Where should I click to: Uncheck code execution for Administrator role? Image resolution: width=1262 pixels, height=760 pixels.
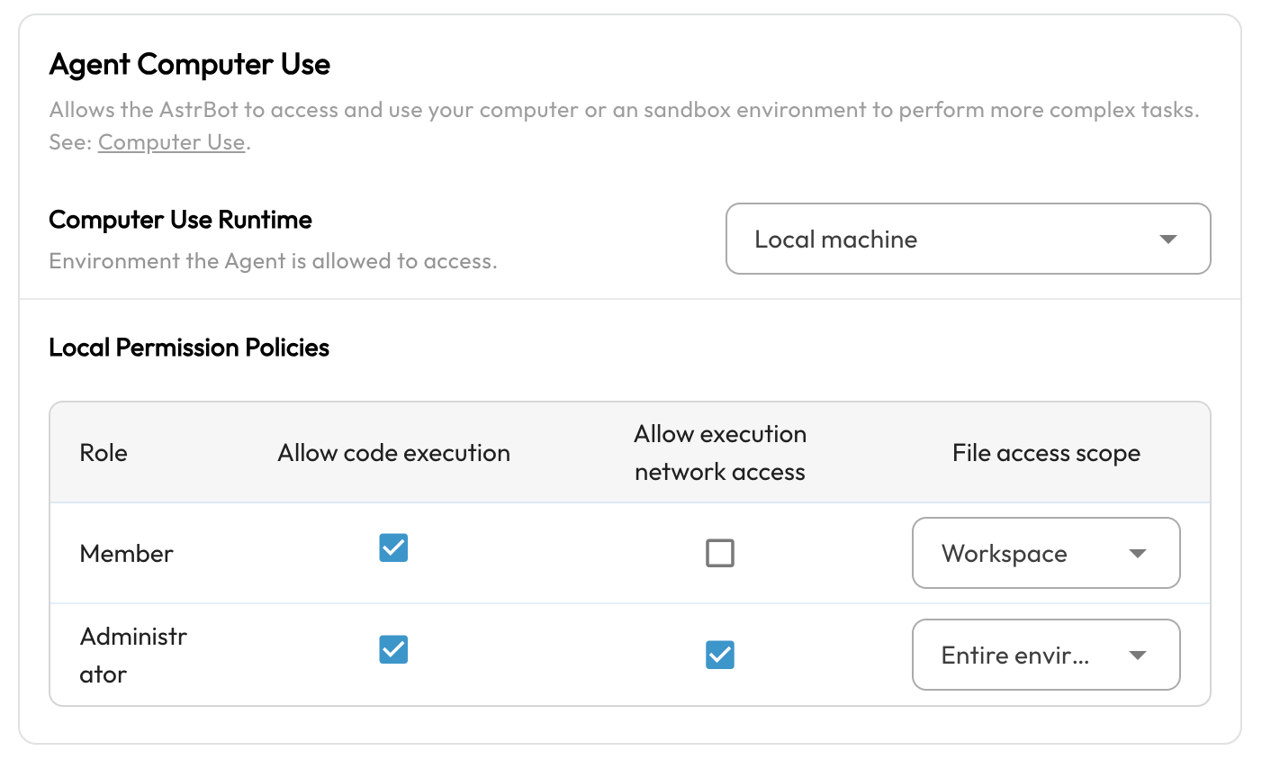pos(393,649)
